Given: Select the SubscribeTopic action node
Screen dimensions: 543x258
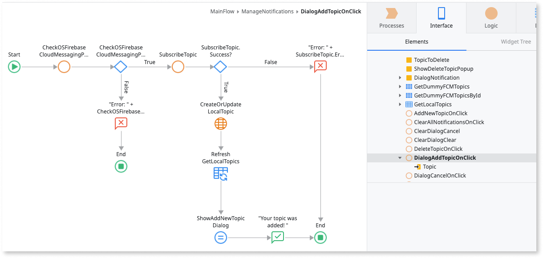Looking at the screenshot, I should click(178, 67).
